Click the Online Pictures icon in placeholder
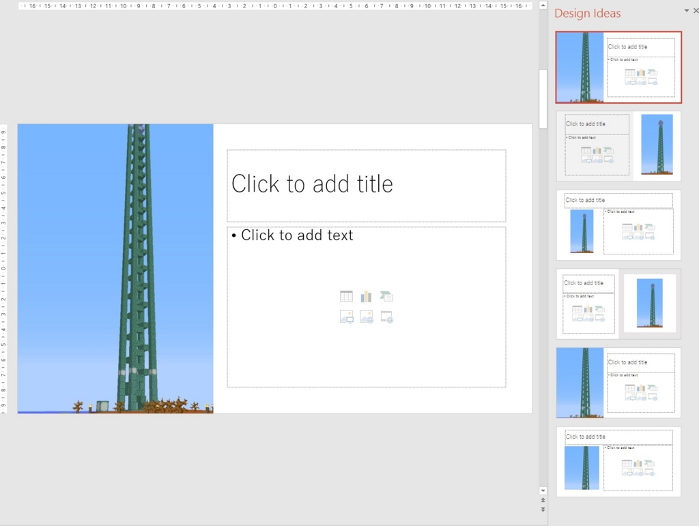 367,317
